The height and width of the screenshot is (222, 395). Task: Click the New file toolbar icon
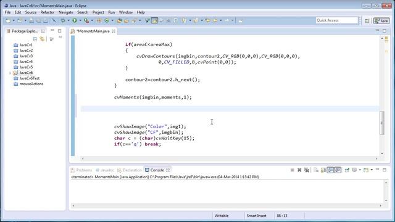point(8,20)
